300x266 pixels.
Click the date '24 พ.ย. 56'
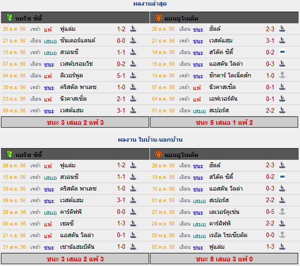[x=163, y=224]
